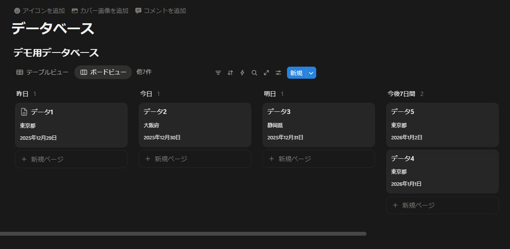Expand the 他7件 hidden views list
The image size is (510, 249).
click(144, 72)
